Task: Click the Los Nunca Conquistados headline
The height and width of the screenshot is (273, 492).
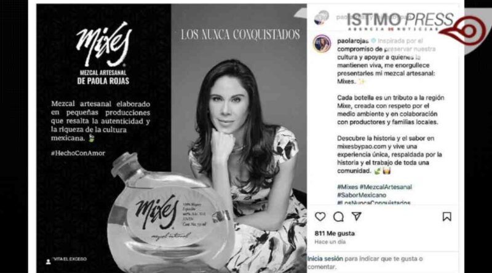Action: click(240, 34)
